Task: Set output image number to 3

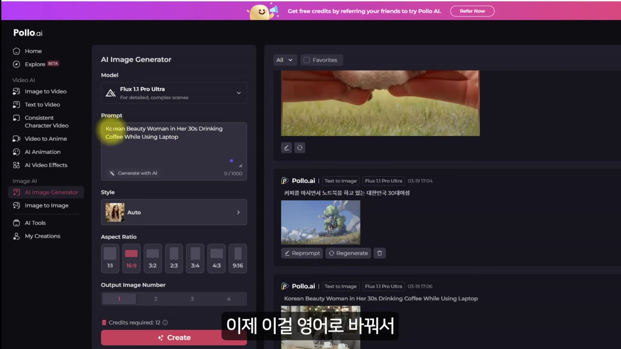Action: (x=192, y=299)
